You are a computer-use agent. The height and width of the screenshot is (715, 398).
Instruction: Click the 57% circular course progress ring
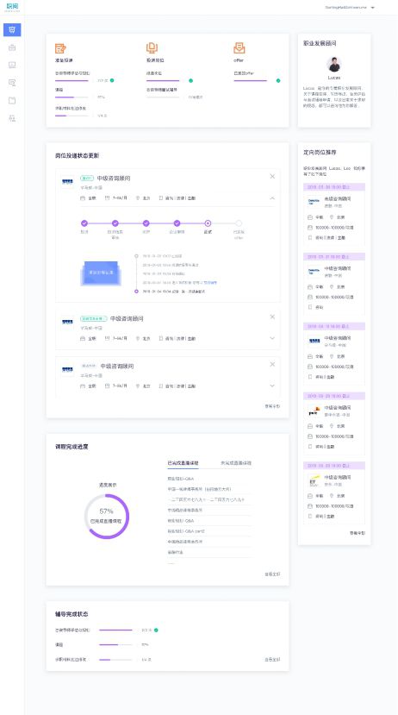(x=107, y=516)
